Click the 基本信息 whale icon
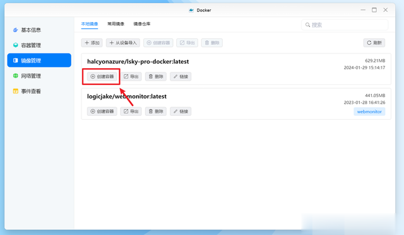 point(15,30)
